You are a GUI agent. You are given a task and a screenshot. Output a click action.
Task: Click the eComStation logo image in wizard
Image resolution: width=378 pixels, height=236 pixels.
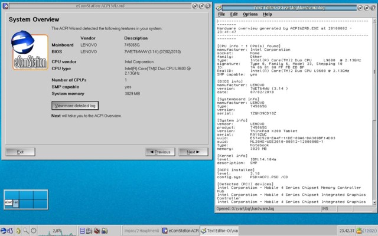pyautogui.click(x=30, y=50)
